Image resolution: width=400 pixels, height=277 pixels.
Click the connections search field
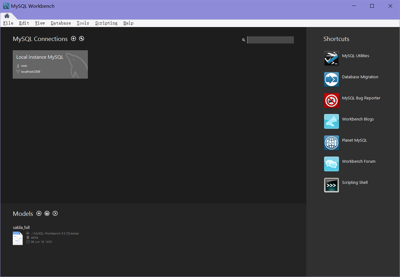point(270,40)
